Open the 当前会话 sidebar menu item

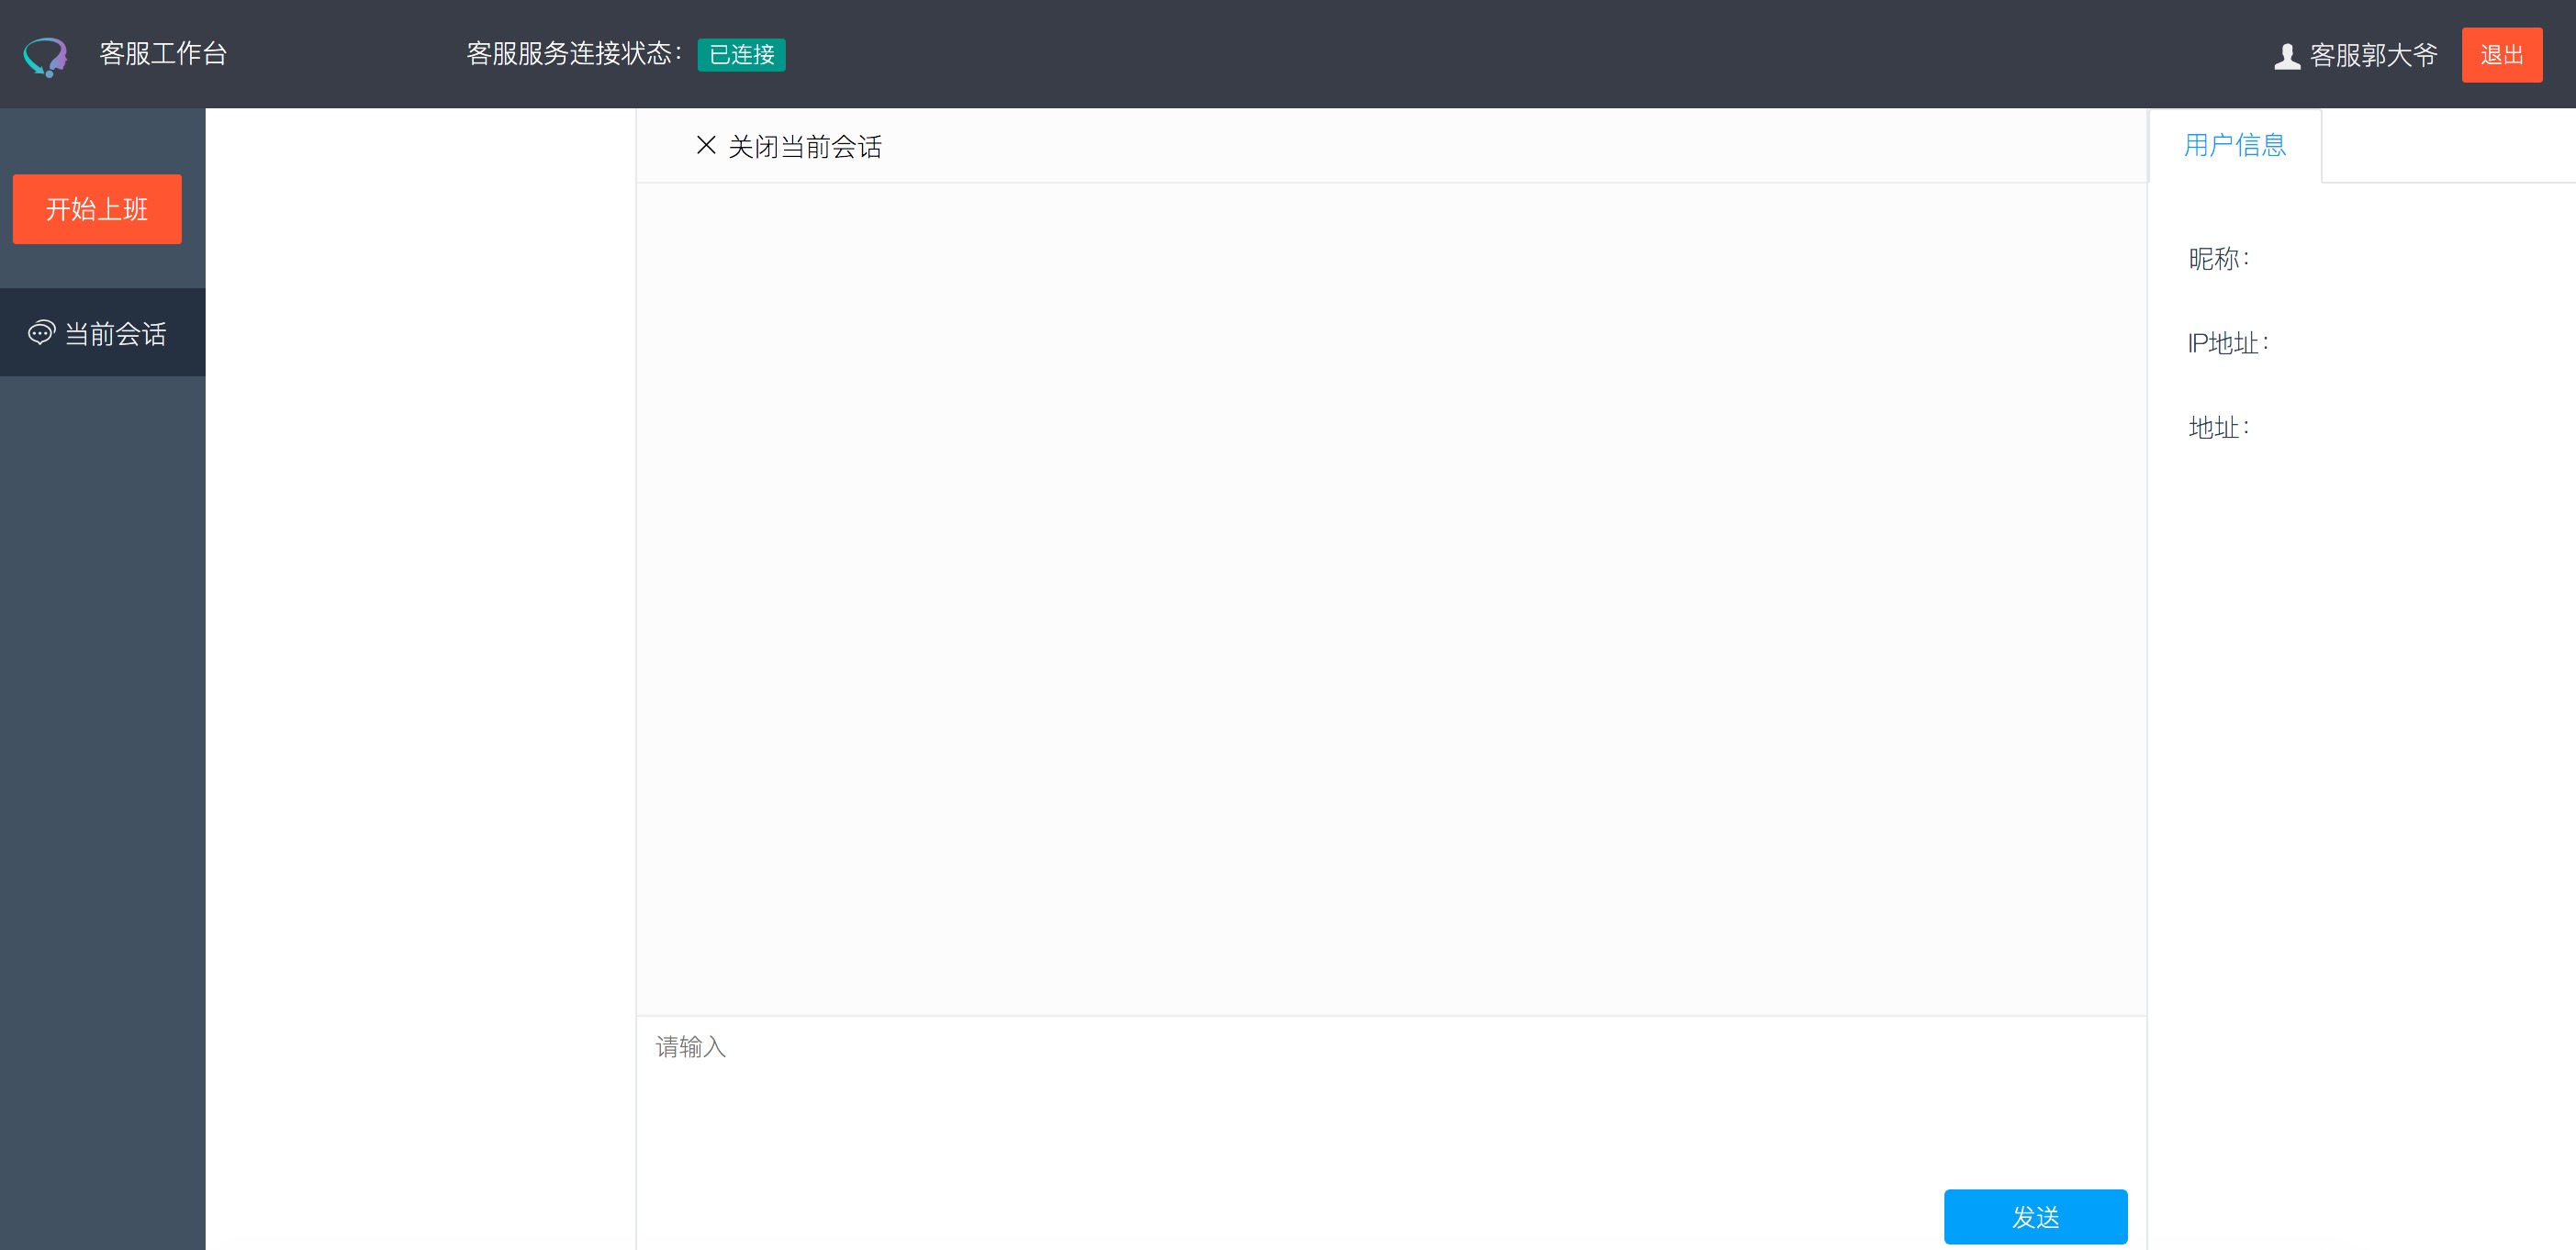pyautogui.click(x=115, y=334)
